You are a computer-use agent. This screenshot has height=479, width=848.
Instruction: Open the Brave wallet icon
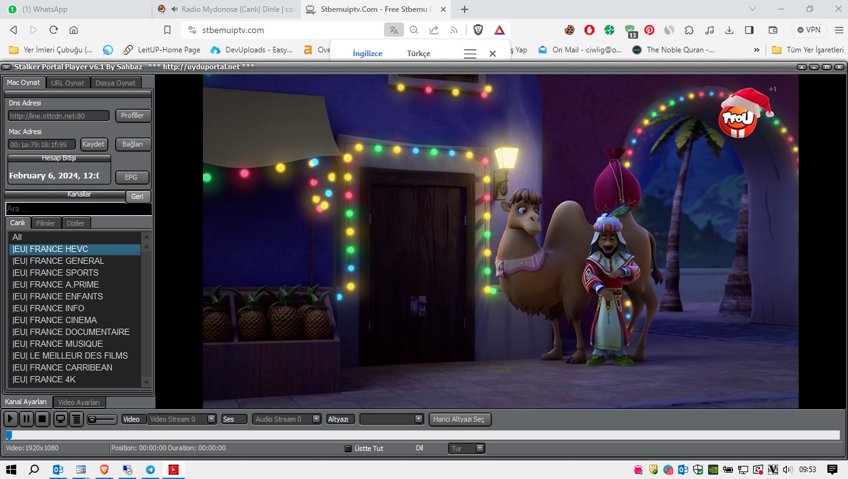coord(773,30)
